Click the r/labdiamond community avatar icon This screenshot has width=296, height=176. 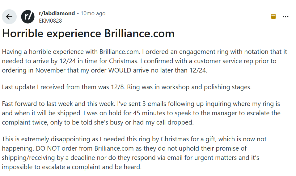point(27,17)
